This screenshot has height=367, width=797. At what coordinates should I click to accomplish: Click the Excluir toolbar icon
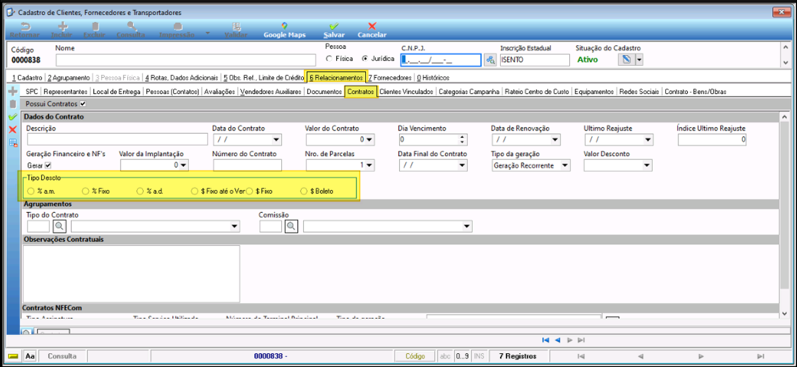[95, 26]
